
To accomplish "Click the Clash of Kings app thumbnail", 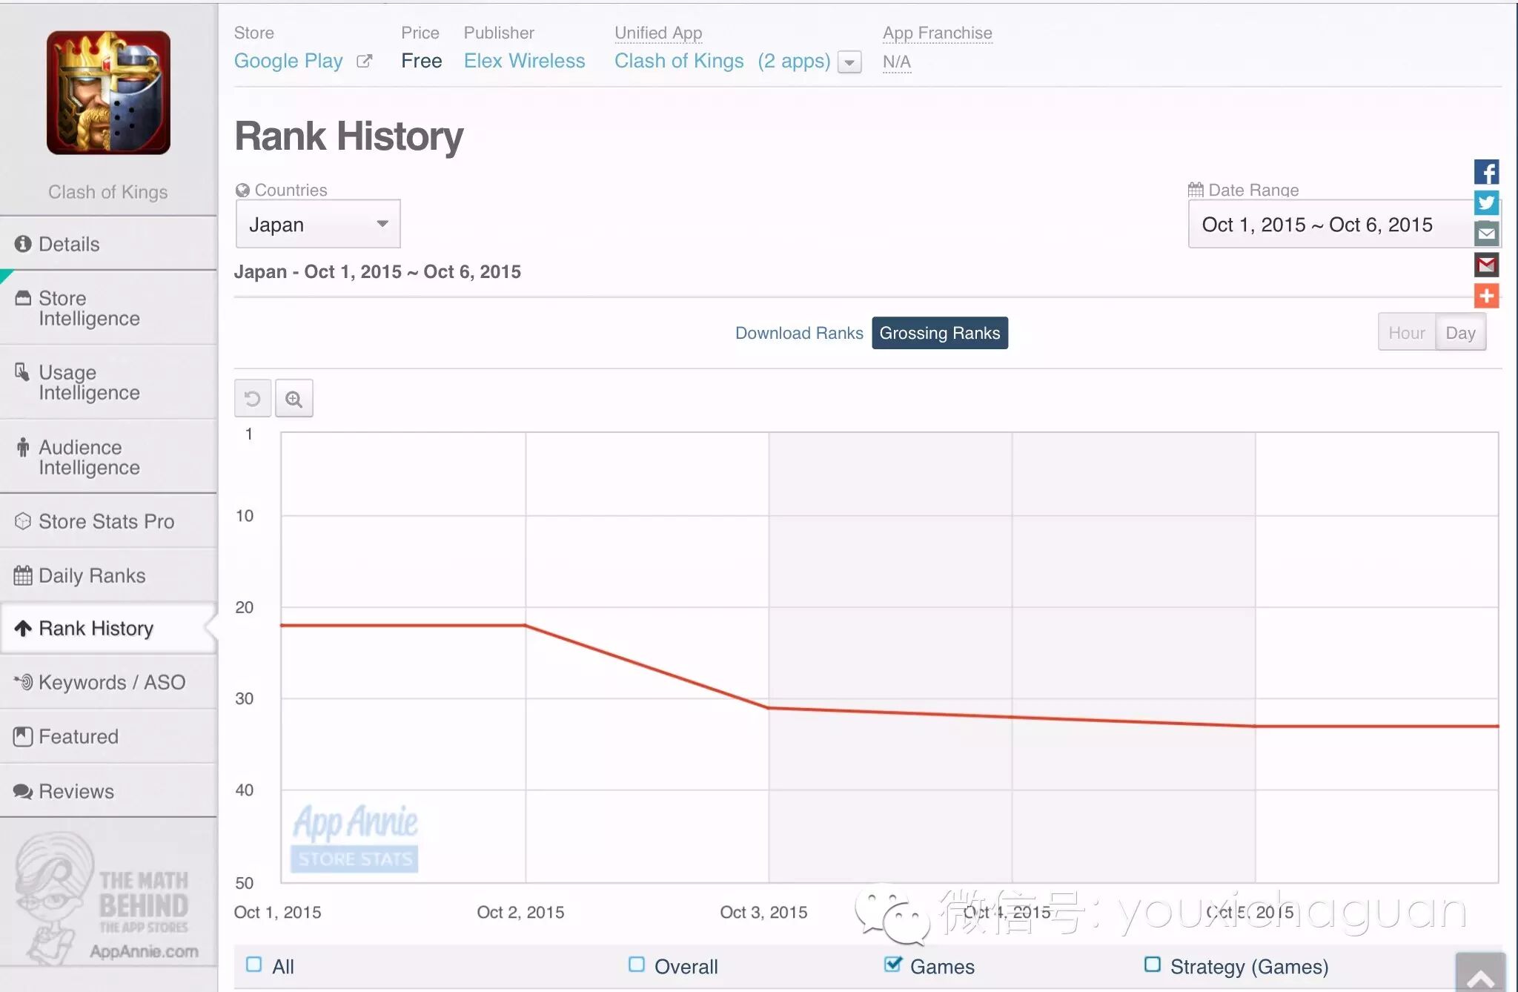I will (x=109, y=93).
